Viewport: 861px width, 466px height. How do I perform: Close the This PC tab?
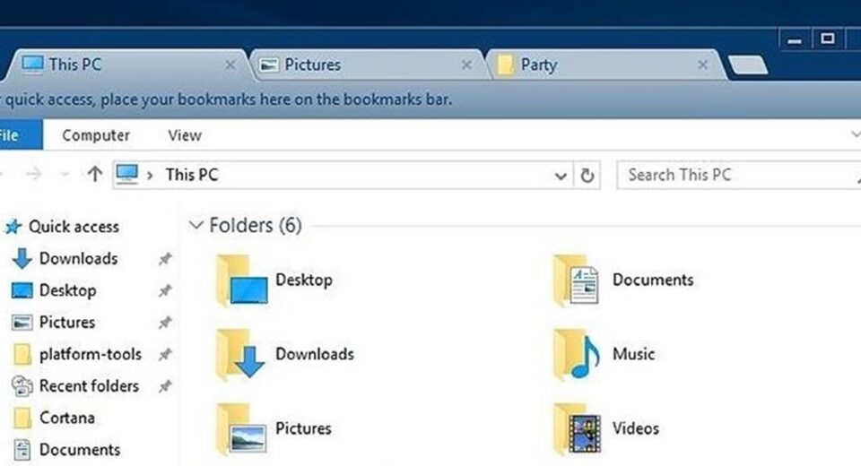pyautogui.click(x=230, y=65)
